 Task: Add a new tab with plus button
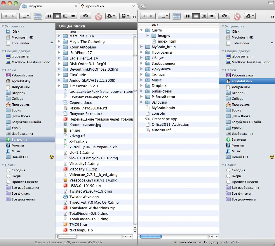pos(143,6)
